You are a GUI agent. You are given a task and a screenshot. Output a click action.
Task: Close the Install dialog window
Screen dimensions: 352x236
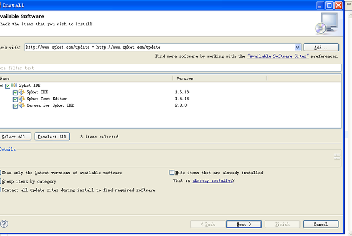338,5
